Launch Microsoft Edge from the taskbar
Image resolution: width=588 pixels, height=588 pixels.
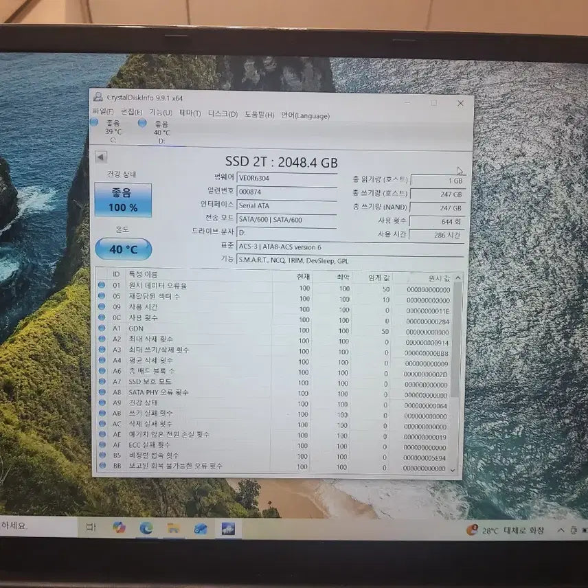click(x=146, y=528)
